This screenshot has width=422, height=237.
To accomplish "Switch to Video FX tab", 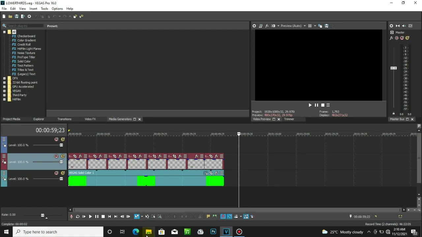I will click(90, 119).
